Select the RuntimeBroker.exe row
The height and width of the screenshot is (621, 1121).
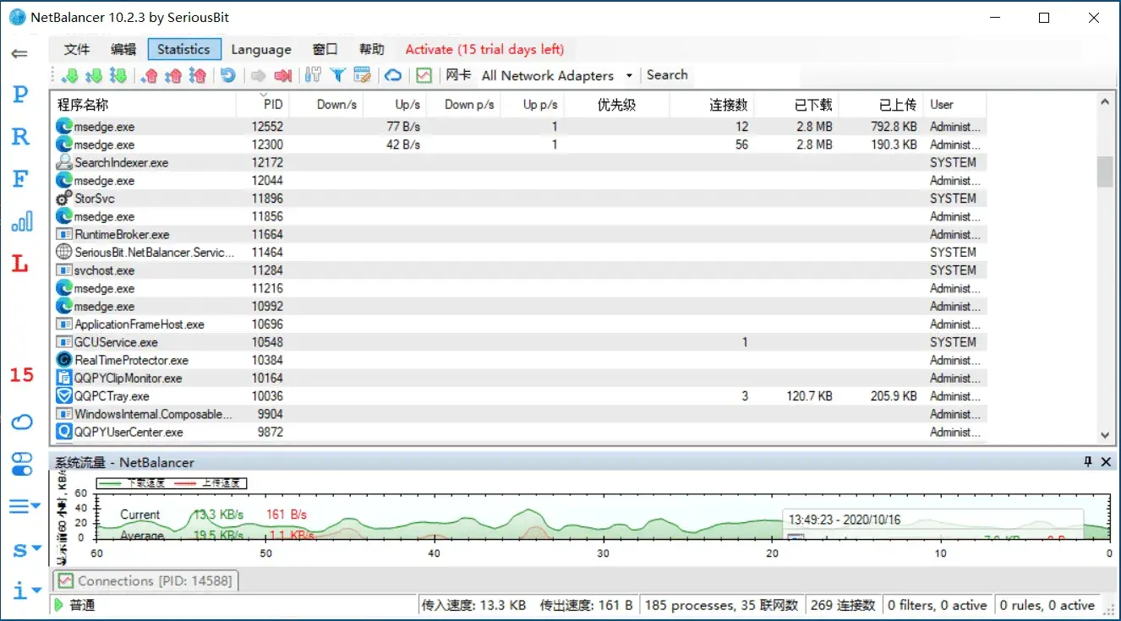[518, 234]
